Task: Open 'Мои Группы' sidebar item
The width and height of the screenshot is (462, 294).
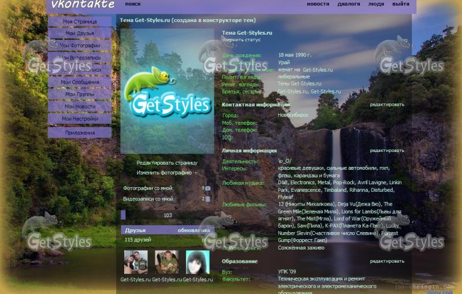Action: pyautogui.click(x=80, y=94)
